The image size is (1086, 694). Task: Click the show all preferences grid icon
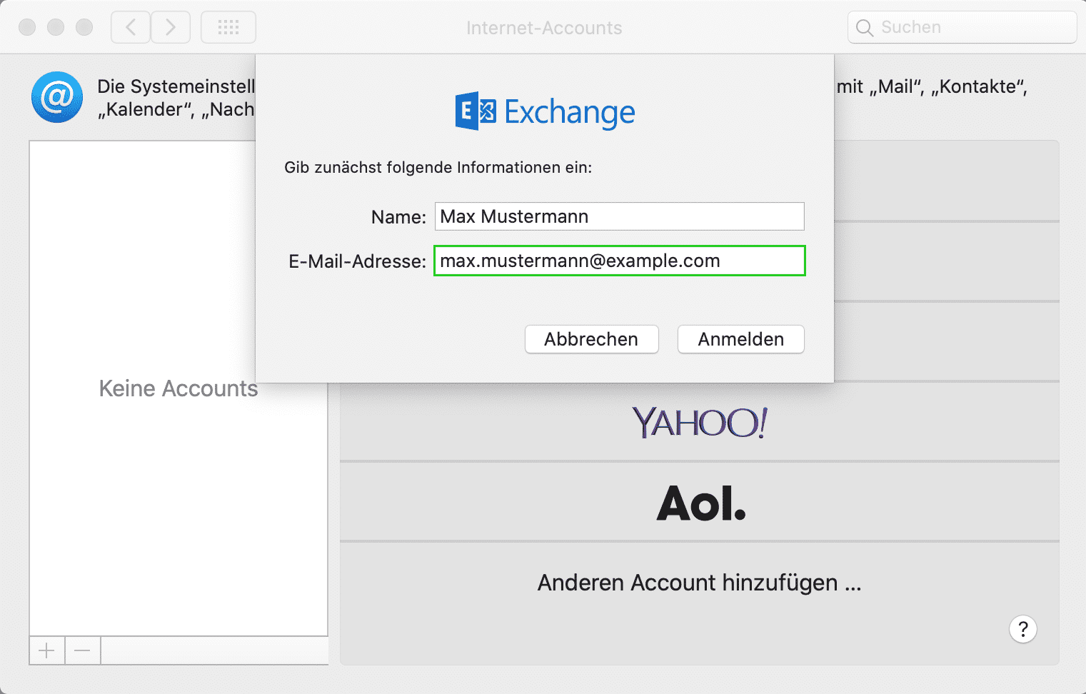(x=228, y=26)
